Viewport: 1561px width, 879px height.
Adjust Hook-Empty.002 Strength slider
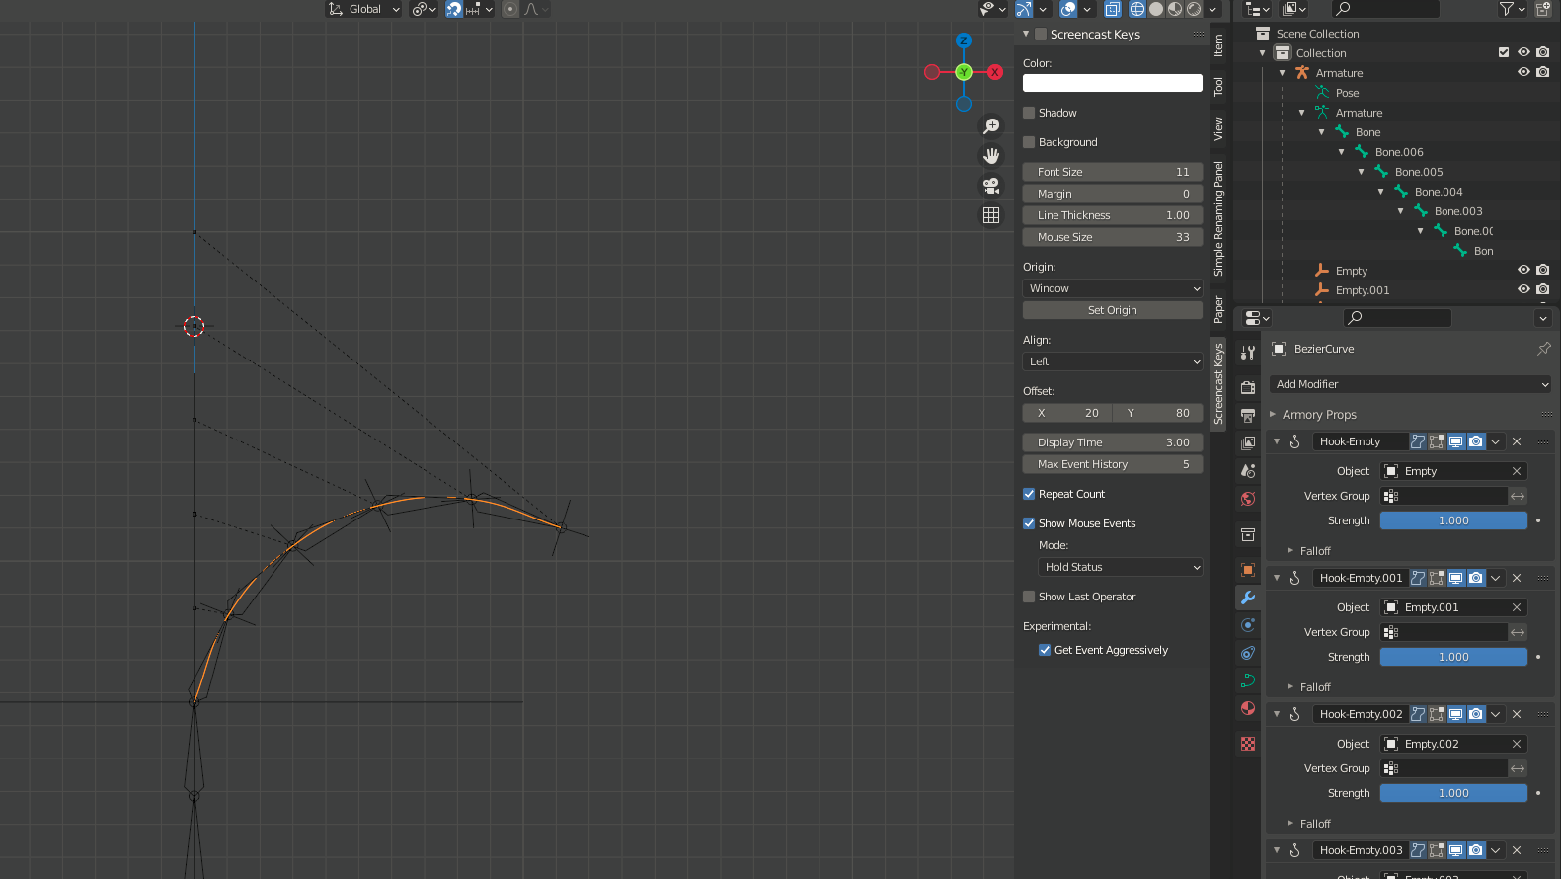pos(1453,793)
